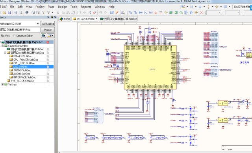Screen dimensions: 252x153
Task: Open the DXP menu
Action: 5,7
